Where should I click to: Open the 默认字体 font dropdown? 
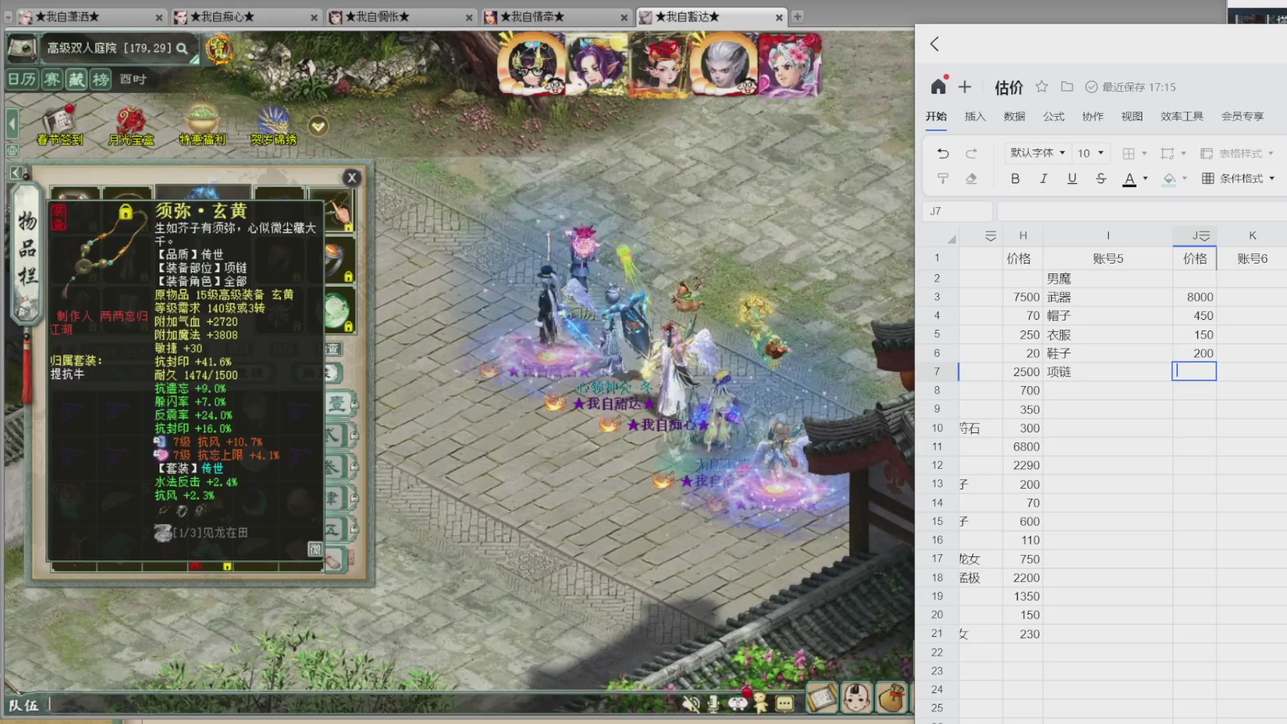1037,153
